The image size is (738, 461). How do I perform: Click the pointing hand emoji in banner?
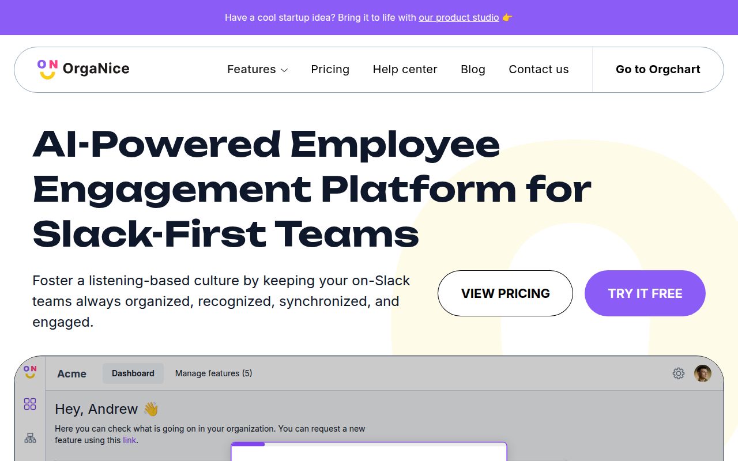[507, 17]
